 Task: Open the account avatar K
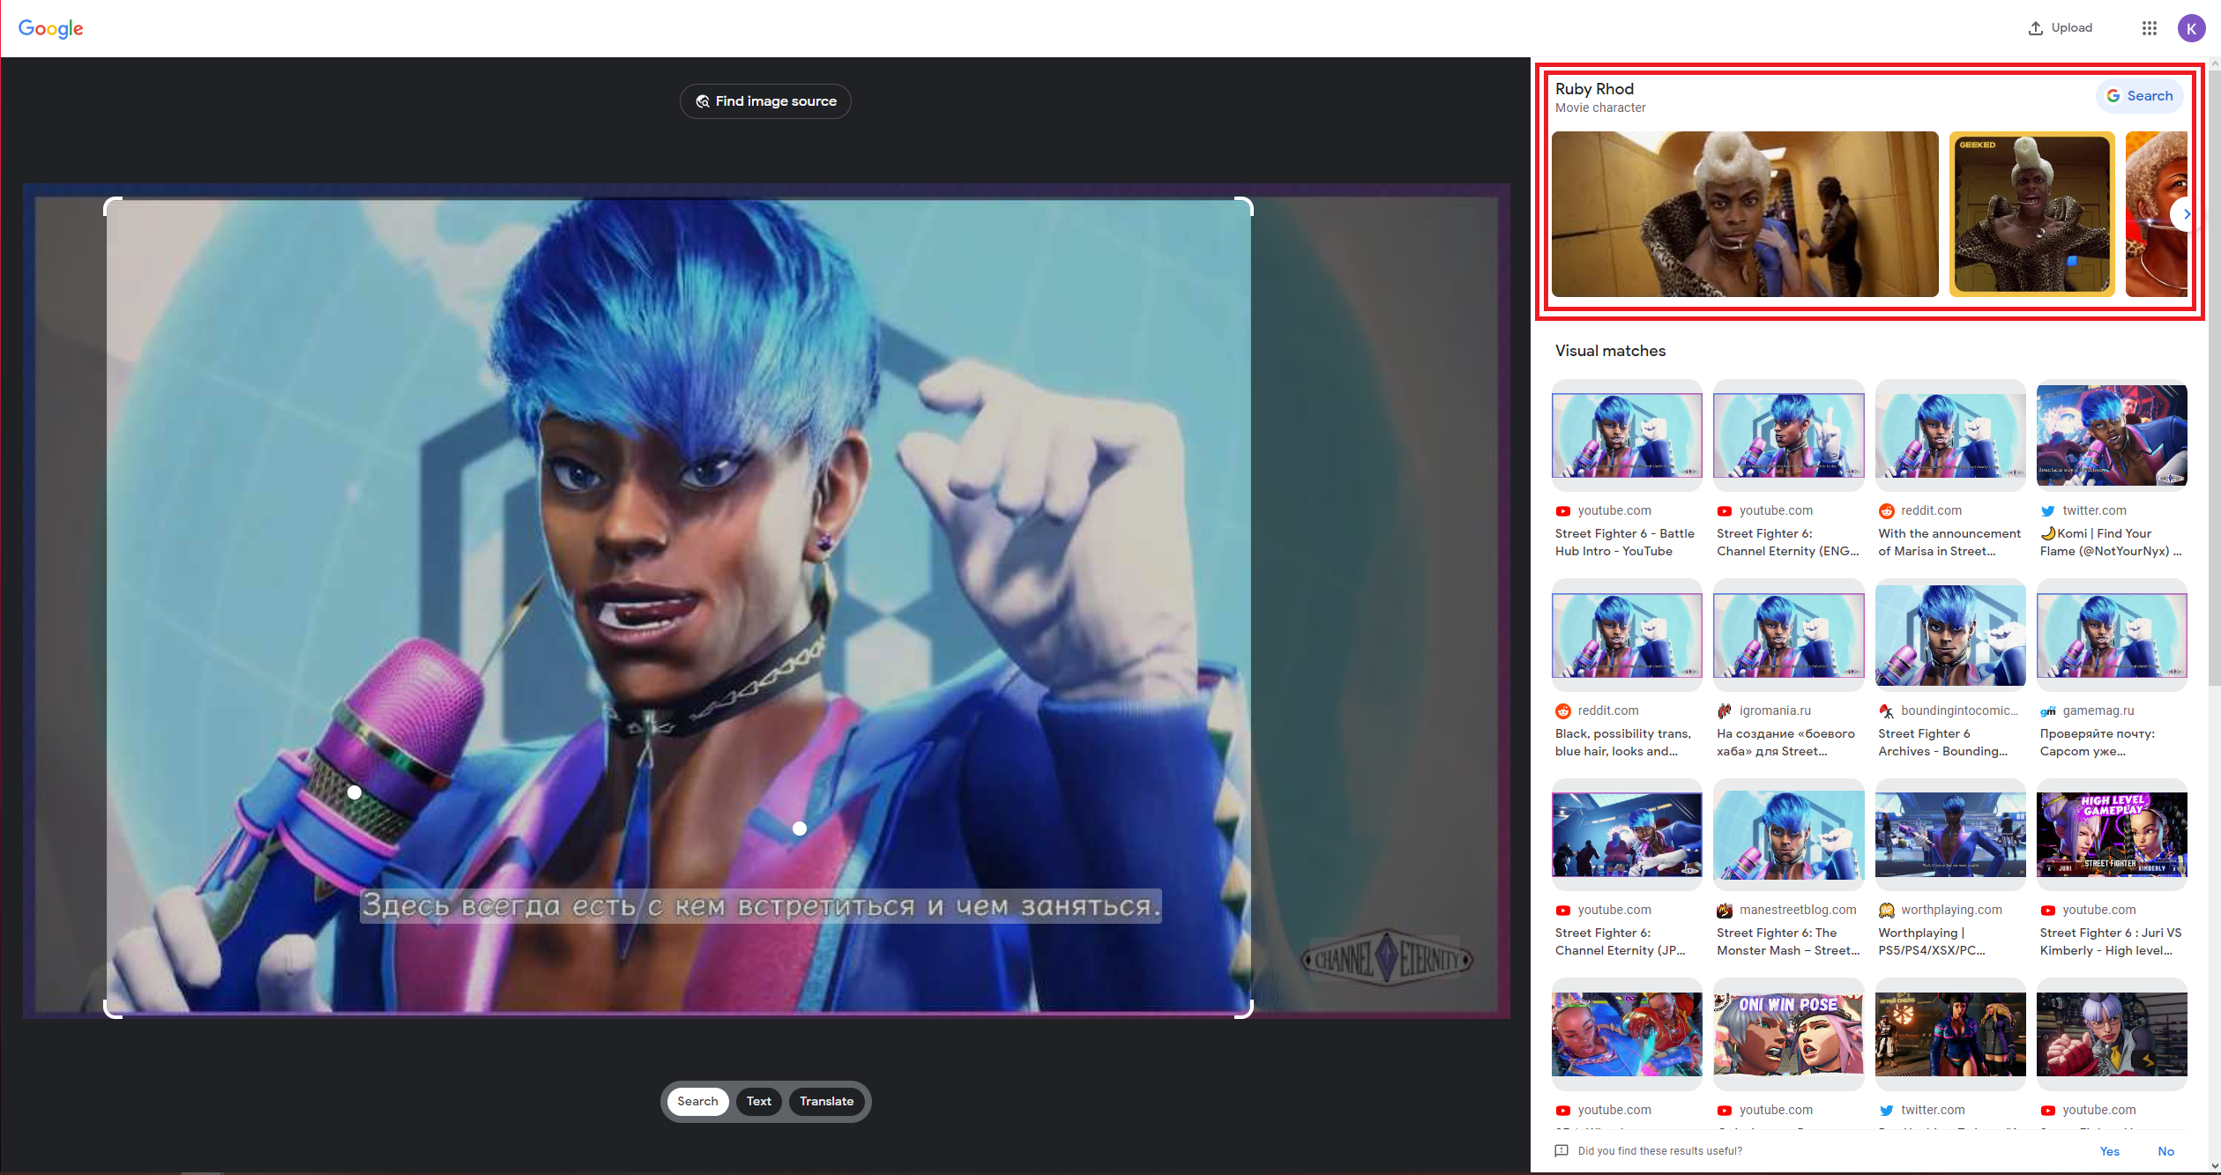[x=2191, y=28]
